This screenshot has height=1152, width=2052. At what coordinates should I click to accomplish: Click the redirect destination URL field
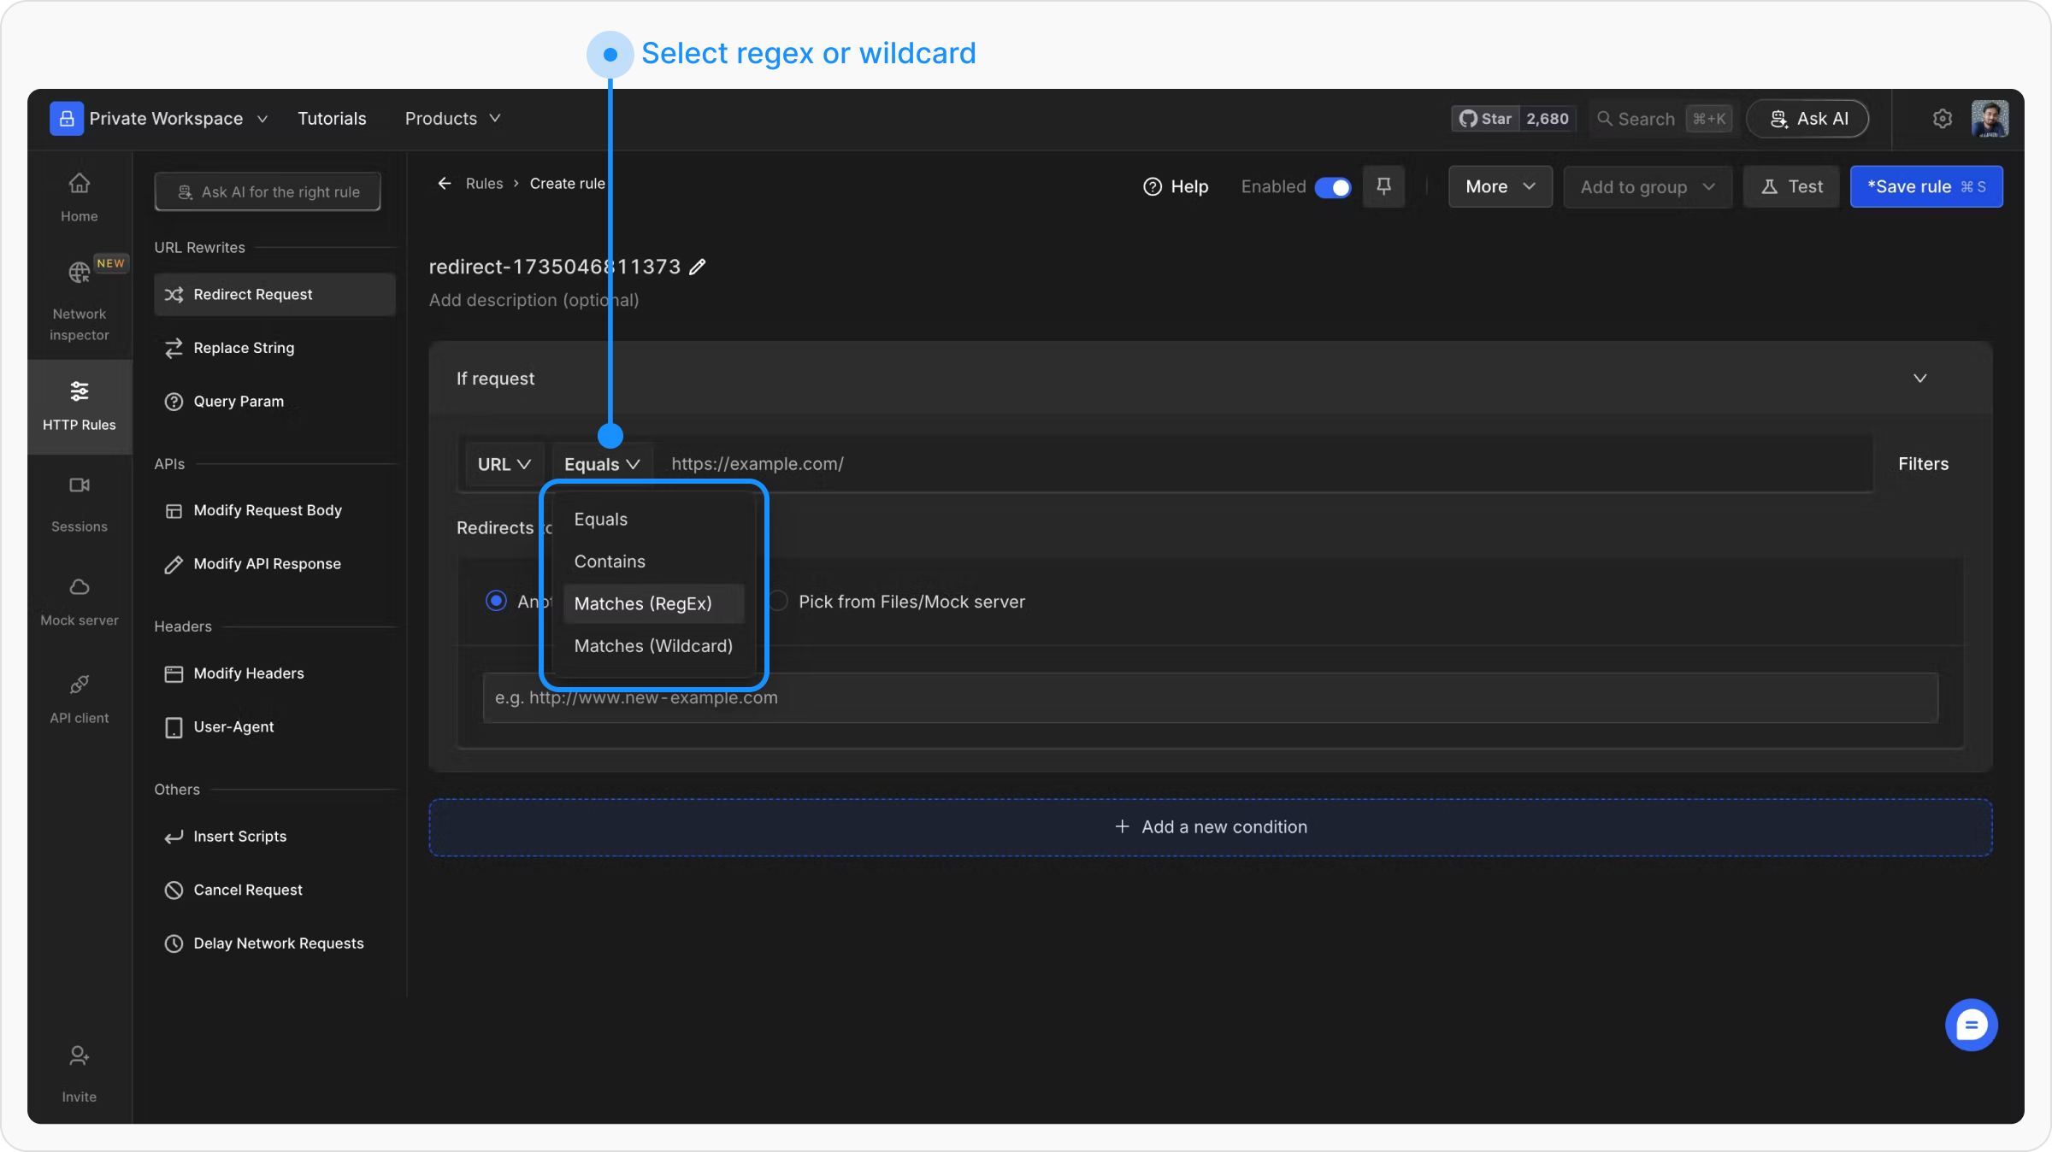pos(1210,697)
